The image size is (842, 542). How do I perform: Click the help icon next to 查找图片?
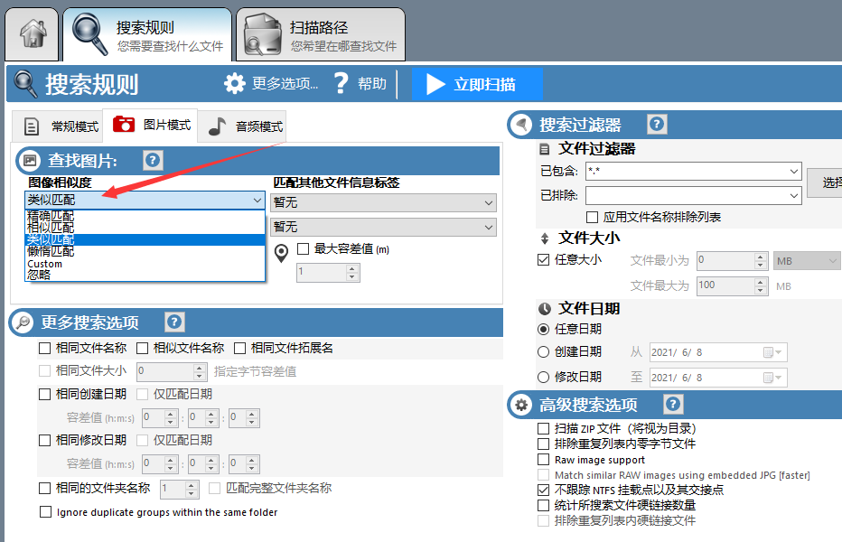(151, 161)
